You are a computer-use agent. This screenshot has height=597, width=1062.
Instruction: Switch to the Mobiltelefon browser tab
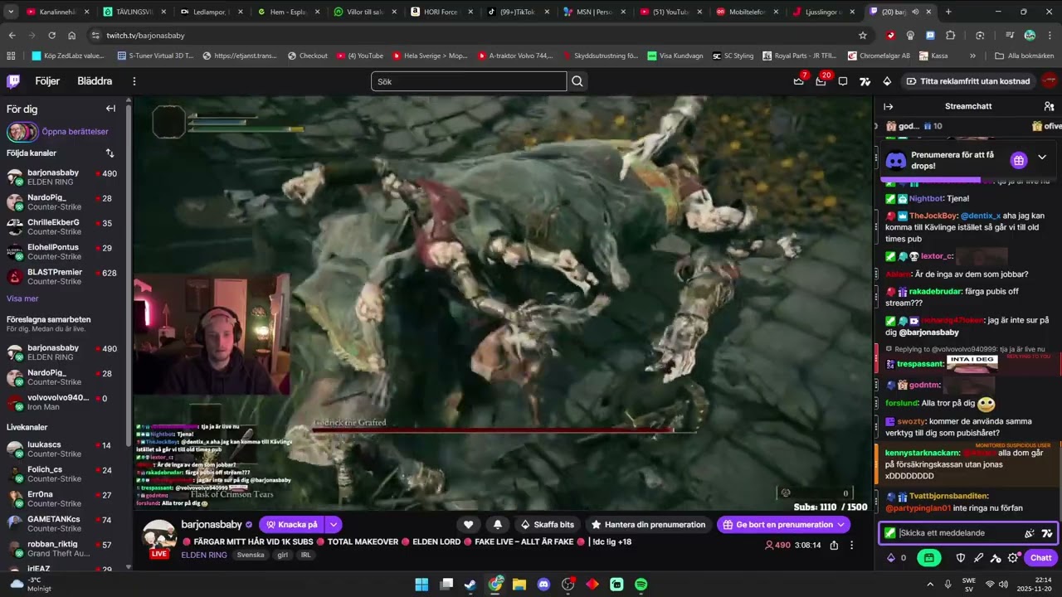click(x=746, y=12)
